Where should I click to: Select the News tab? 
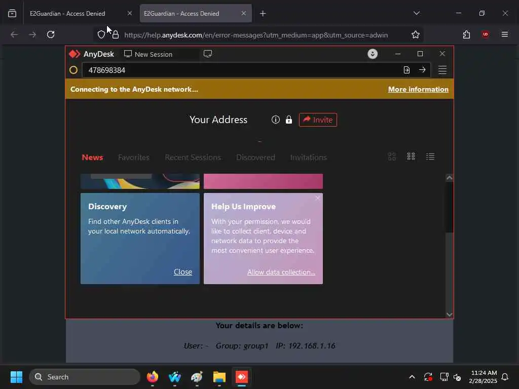point(92,158)
